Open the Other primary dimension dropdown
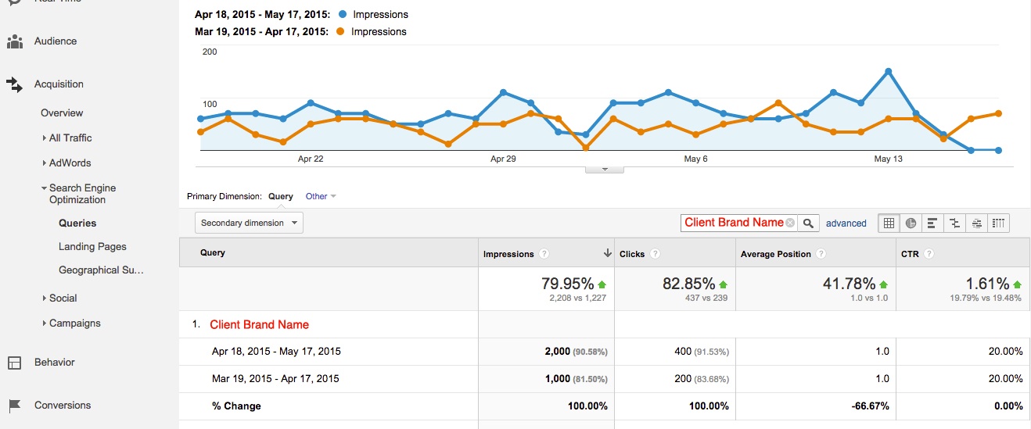Viewport: 1031px width, 429px height. [x=321, y=196]
